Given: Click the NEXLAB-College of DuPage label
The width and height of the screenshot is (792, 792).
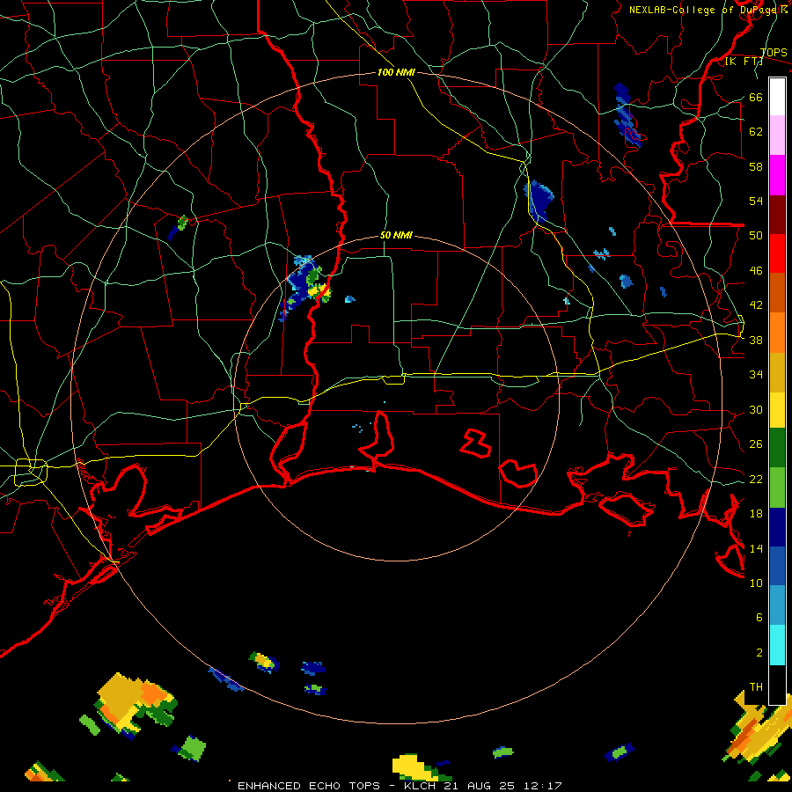Looking at the screenshot, I should pos(708,10).
